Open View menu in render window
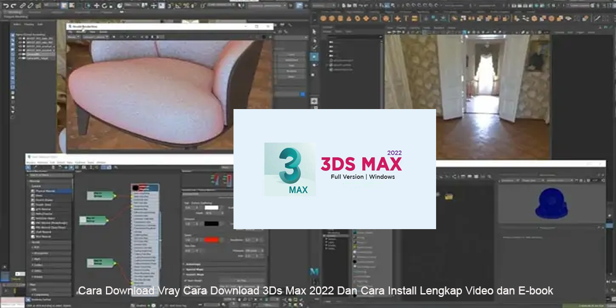 click(x=92, y=32)
